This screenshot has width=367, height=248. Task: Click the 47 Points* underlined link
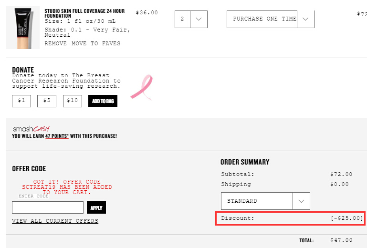pos(57,136)
